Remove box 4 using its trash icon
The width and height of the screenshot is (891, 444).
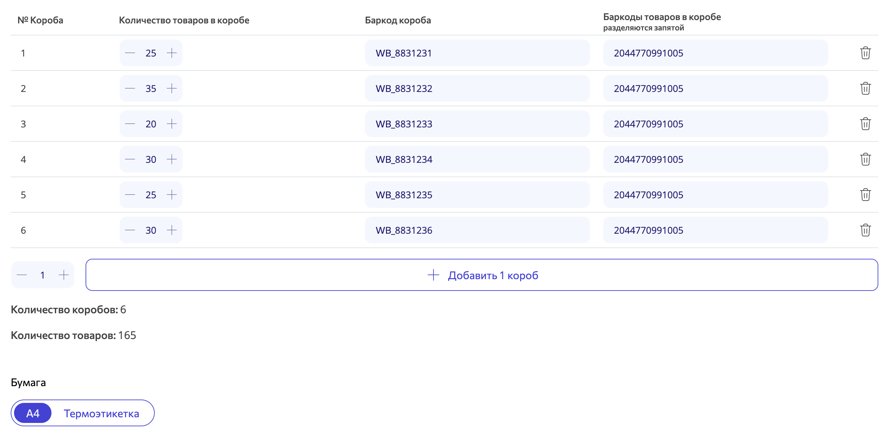pos(865,159)
